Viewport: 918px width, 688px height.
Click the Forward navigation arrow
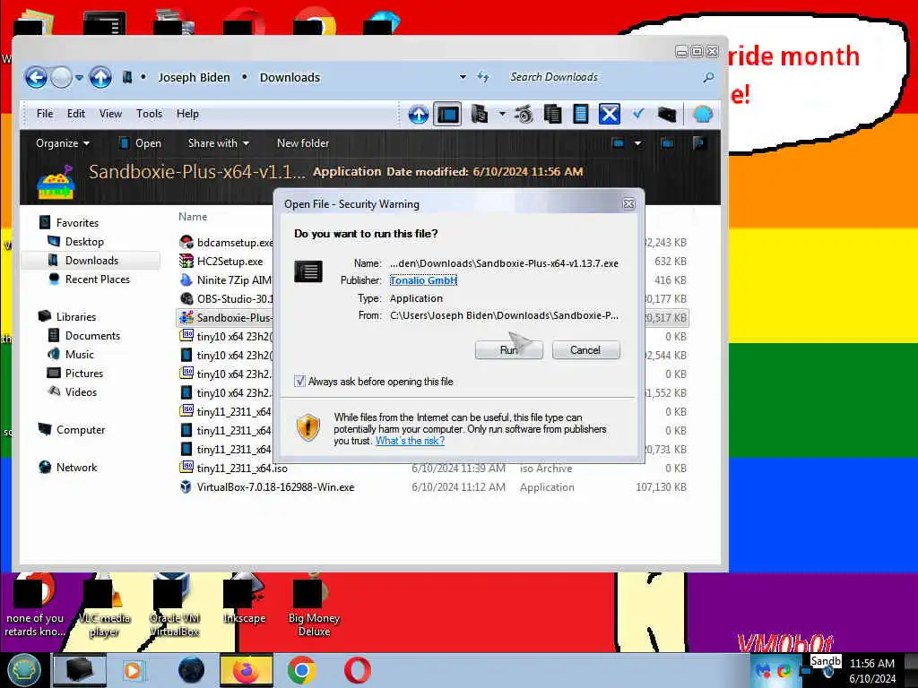click(62, 77)
